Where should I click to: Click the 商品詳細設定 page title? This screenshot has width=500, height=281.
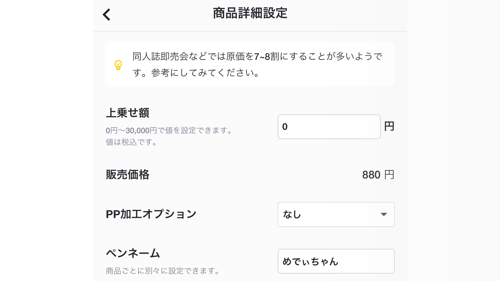point(250,13)
